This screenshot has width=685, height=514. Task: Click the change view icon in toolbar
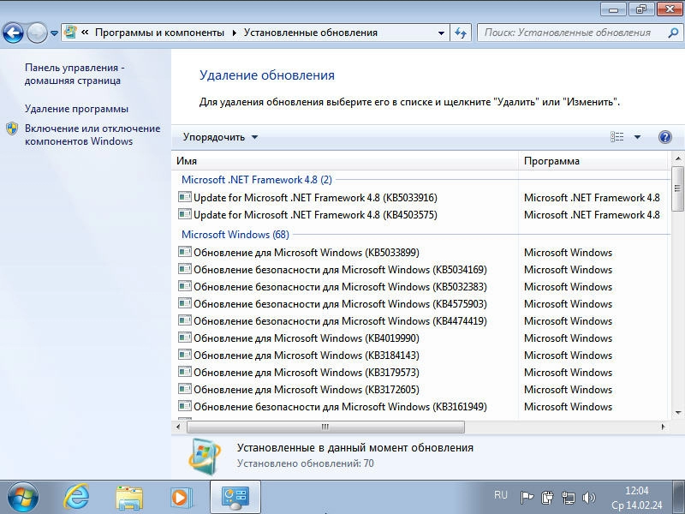(x=617, y=137)
